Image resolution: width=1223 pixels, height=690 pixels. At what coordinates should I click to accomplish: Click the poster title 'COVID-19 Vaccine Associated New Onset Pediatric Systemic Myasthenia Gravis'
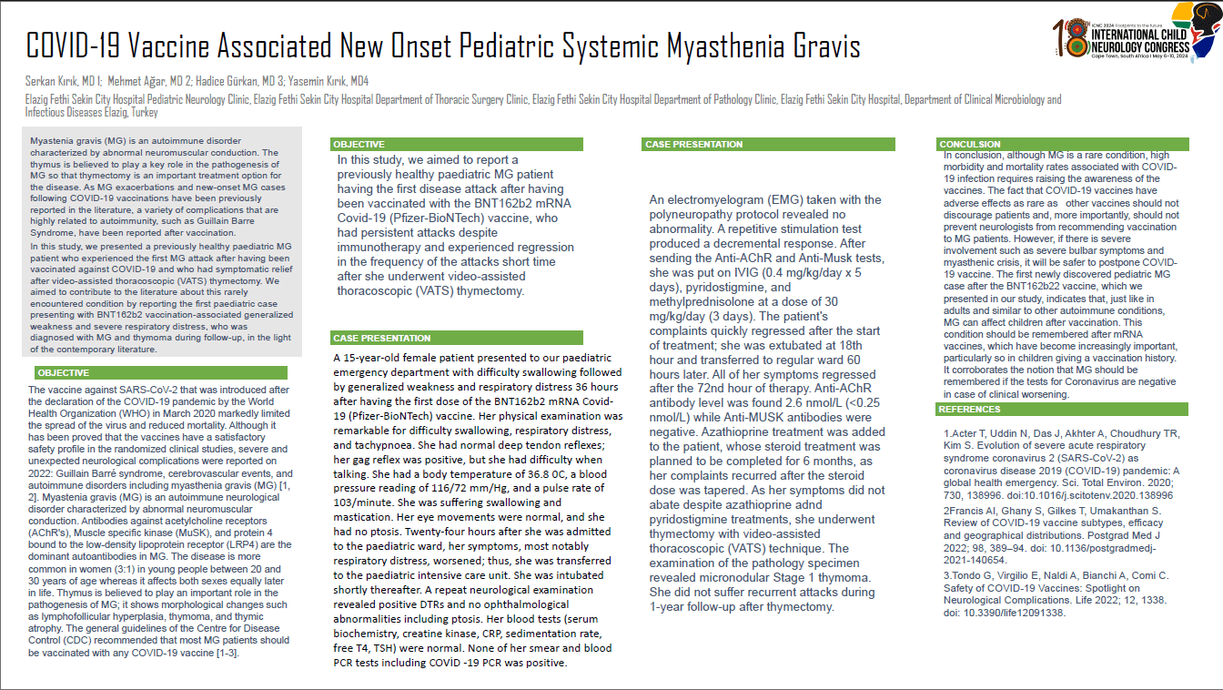(x=442, y=46)
